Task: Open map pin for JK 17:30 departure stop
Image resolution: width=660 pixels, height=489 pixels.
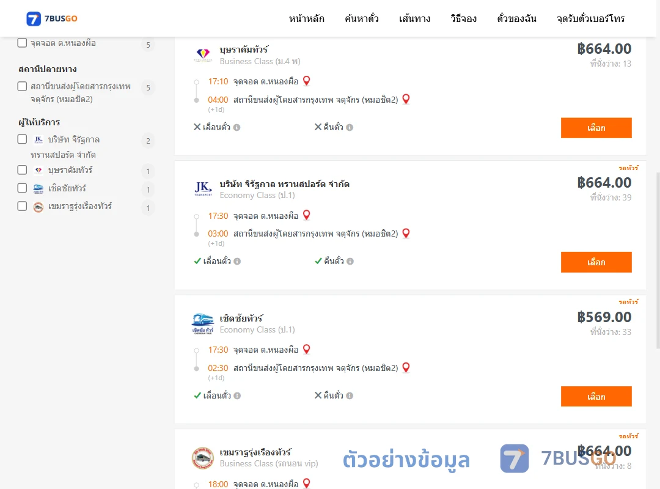Action: [307, 215]
